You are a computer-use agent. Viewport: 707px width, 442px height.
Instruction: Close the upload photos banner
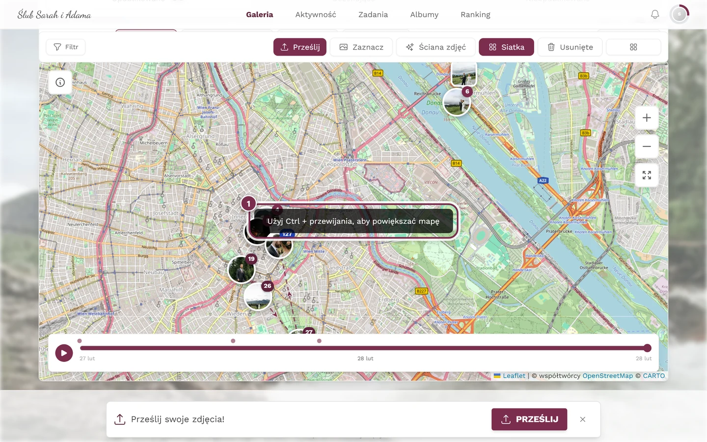pyautogui.click(x=583, y=419)
